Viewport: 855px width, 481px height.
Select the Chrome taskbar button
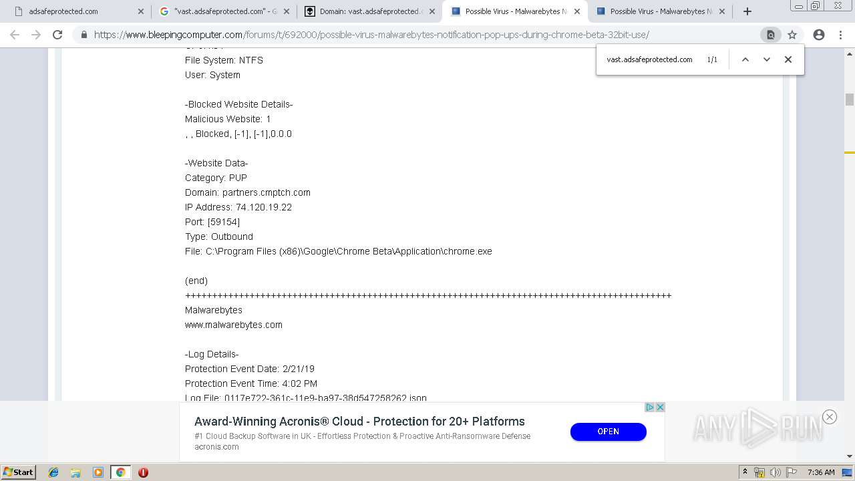tap(121, 472)
